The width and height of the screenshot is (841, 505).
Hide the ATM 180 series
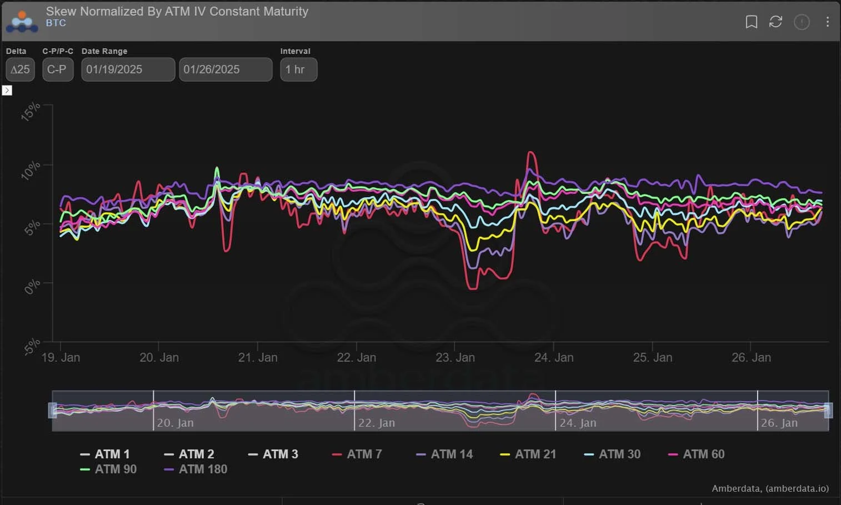(x=196, y=469)
